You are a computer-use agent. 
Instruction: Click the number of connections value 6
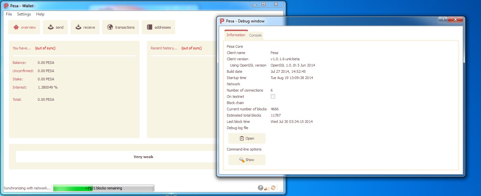(x=271, y=90)
